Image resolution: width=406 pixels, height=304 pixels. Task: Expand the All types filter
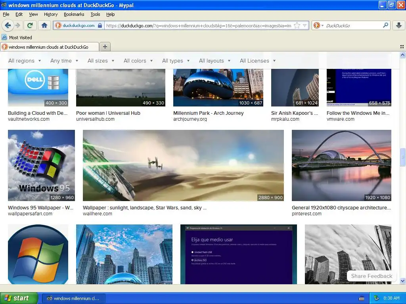click(x=176, y=61)
